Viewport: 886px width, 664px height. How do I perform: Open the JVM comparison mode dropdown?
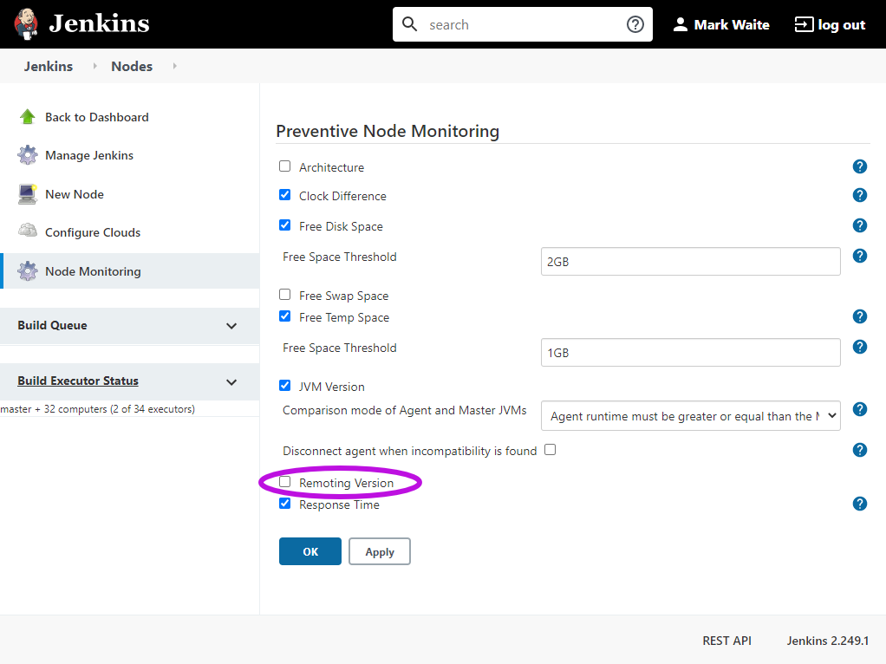690,416
